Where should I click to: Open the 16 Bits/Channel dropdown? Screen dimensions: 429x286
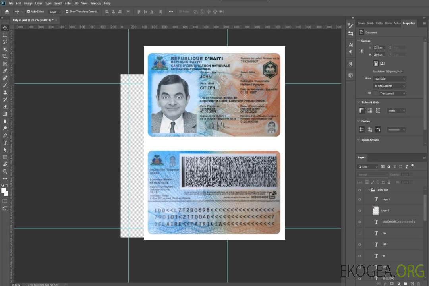coord(390,86)
